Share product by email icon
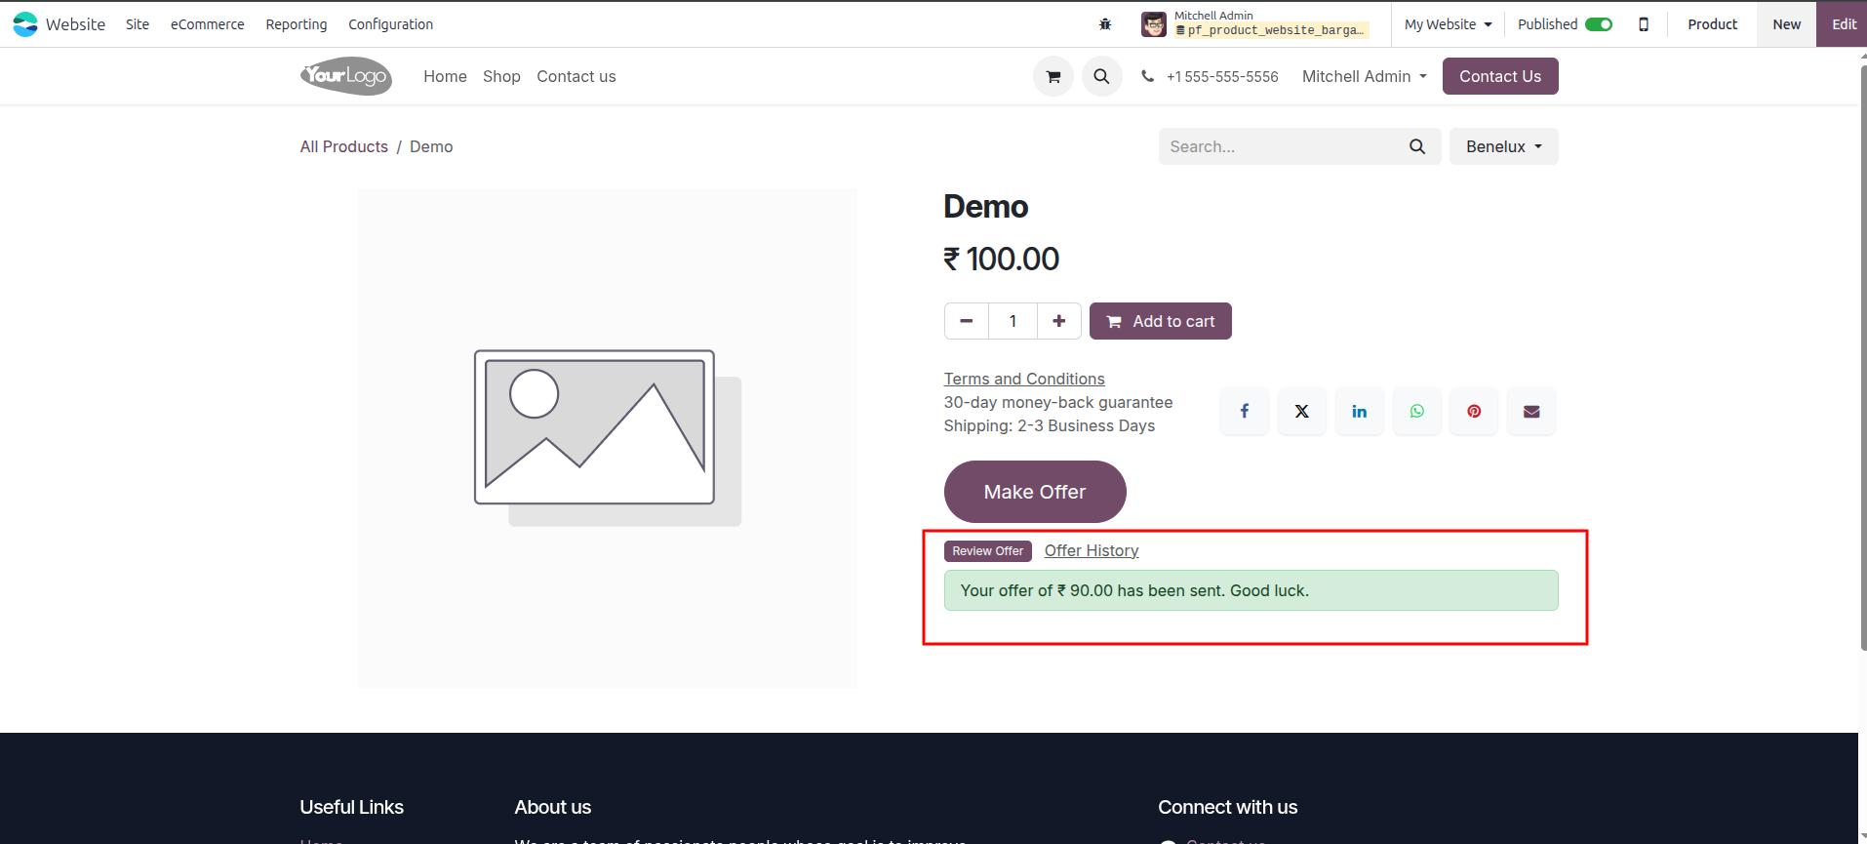This screenshot has width=1867, height=844. click(1531, 411)
